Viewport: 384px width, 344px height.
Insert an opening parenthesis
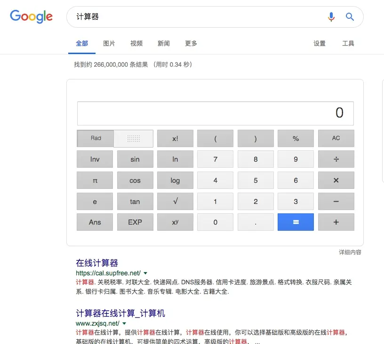(215, 138)
